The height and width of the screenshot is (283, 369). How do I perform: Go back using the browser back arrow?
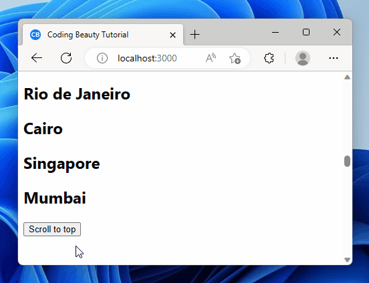click(x=37, y=58)
